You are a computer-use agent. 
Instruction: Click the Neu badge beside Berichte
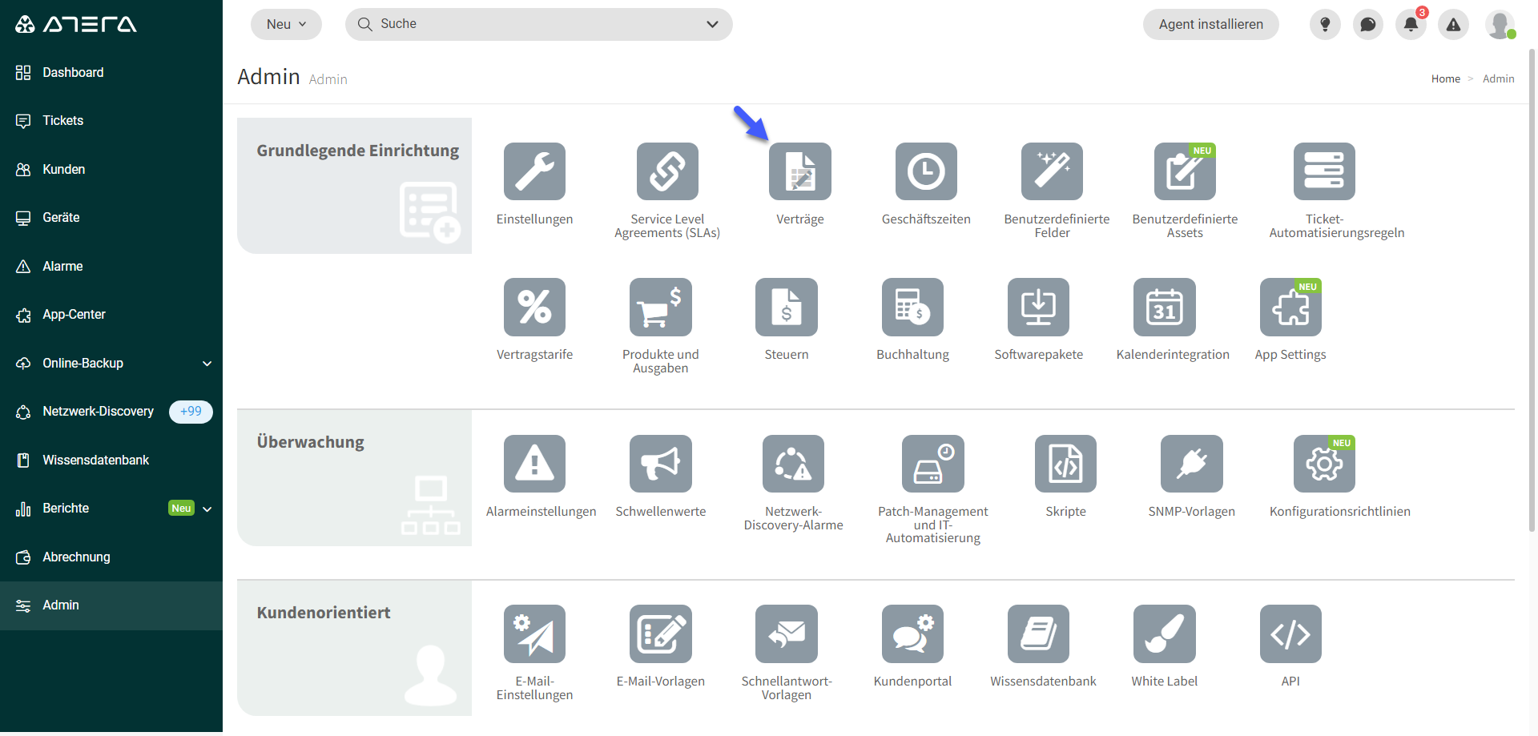click(x=182, y=509)
